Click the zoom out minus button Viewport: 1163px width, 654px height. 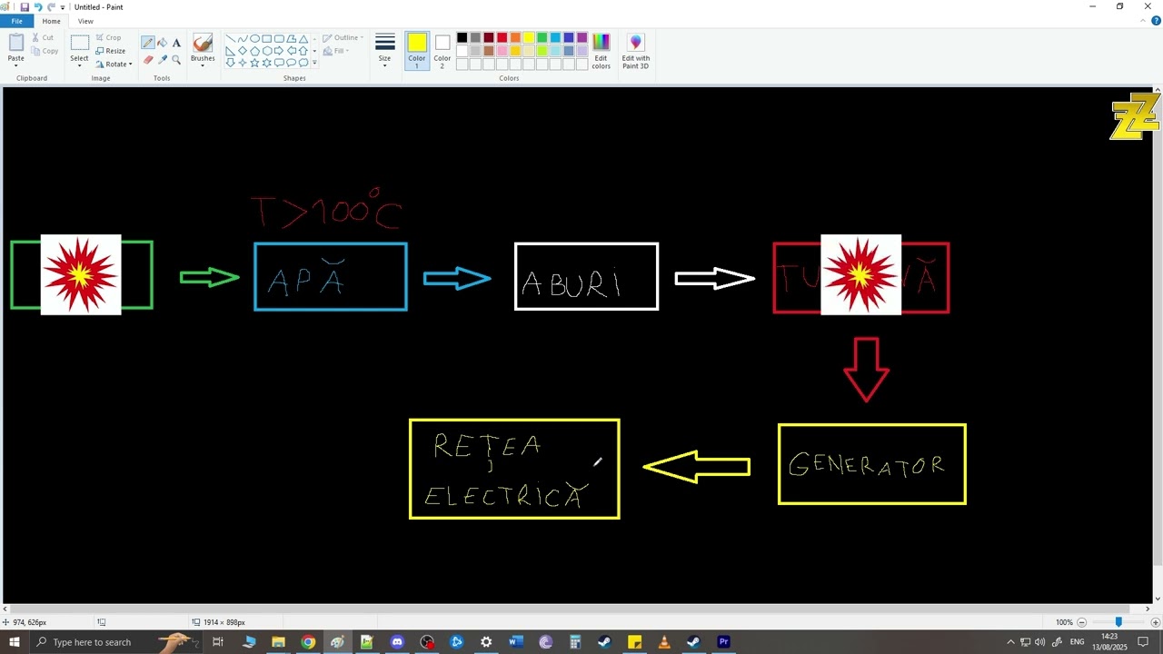point(1081,622)
